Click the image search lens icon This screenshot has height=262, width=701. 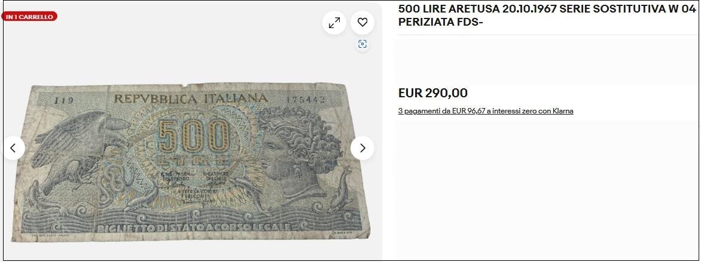pyautogui.click(x=362, y=44)
